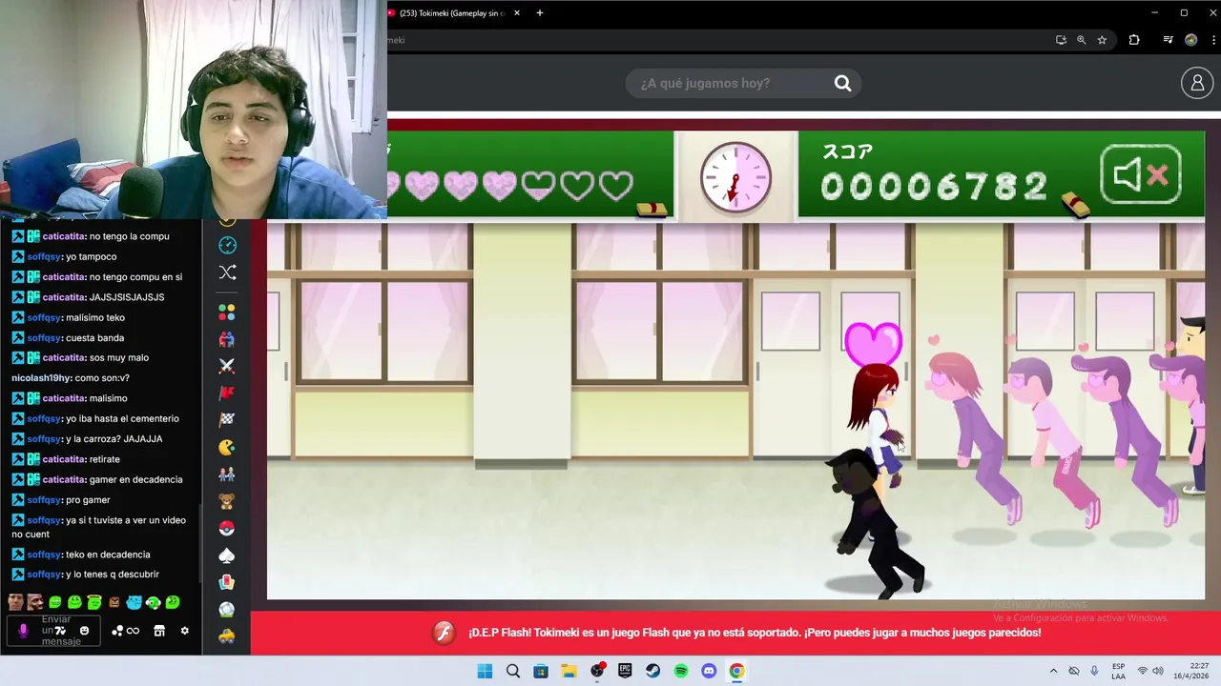This screenshot has height=686, width=1221.
Task: Open Windows Start menu
Action: (x=485, y=671)
